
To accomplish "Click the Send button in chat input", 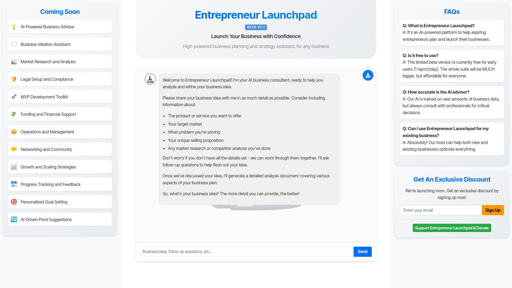I will [362, 251].
